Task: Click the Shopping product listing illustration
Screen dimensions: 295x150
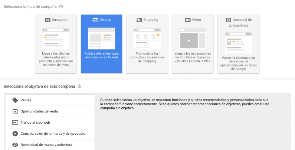Action: 147,39
